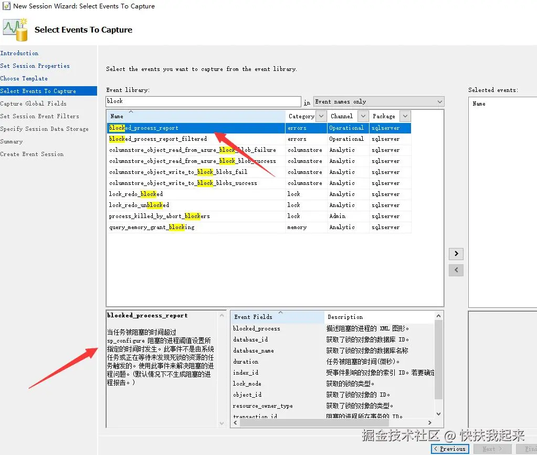Select the duration event field
The image size is (537, 455).
(246, 361)
